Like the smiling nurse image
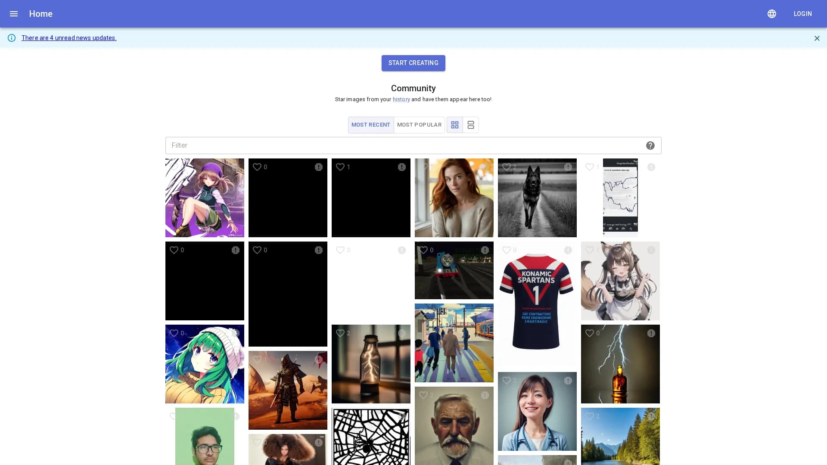Viewport: 827px width, 465px height. coord(507,381)
